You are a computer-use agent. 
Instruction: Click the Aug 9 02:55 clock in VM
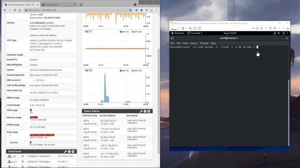pos(230,33)
